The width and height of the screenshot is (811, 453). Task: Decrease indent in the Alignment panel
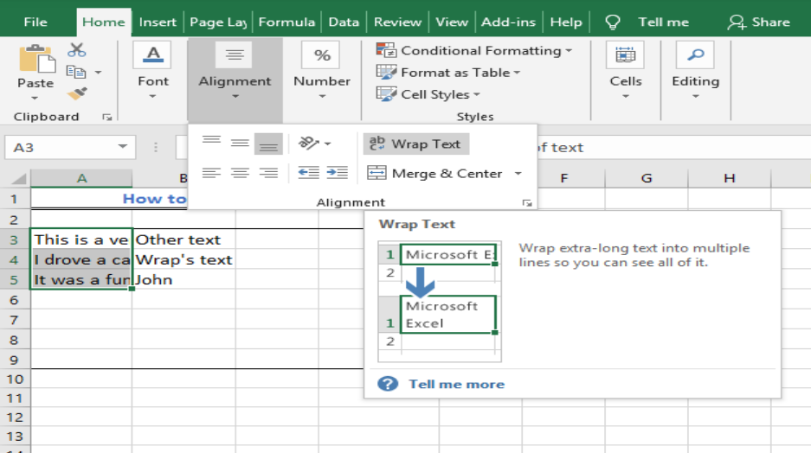point(309,173)
